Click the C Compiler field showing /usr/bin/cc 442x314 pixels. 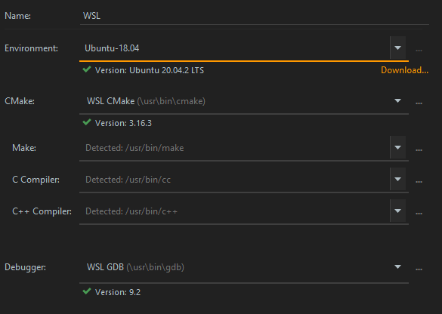point(234,180)
